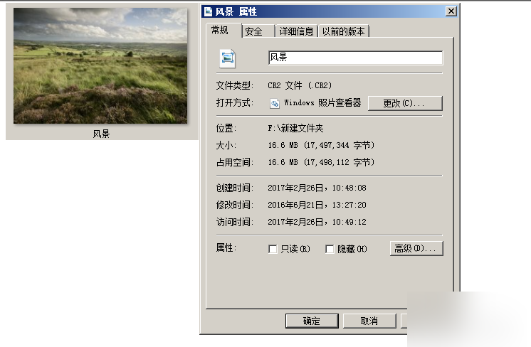The height and width of the screenshot is (347, 531).
Task: Click the 风景 caption under the thumbnail
Action: [101, 134]
